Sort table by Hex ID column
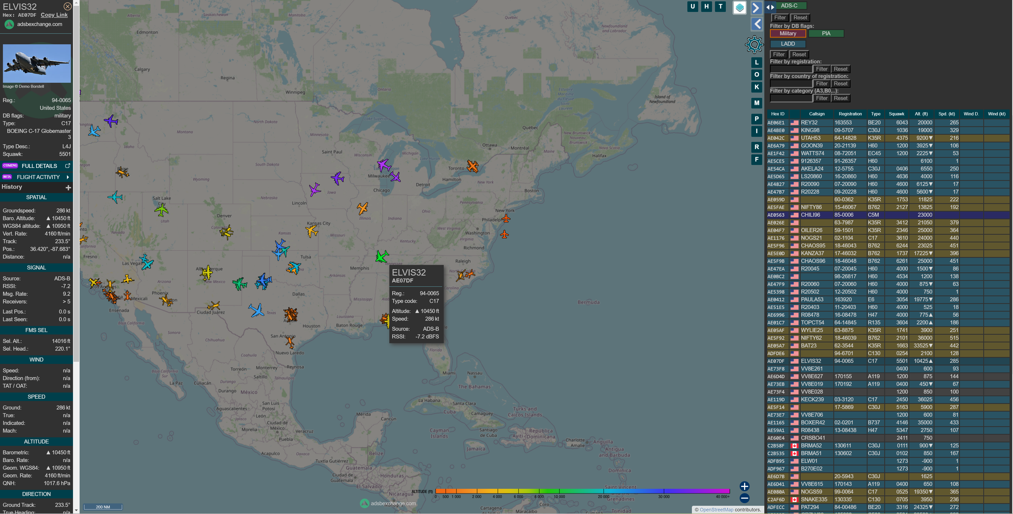The height and width of the screenshot is (514, 1013). pos(777,114)
